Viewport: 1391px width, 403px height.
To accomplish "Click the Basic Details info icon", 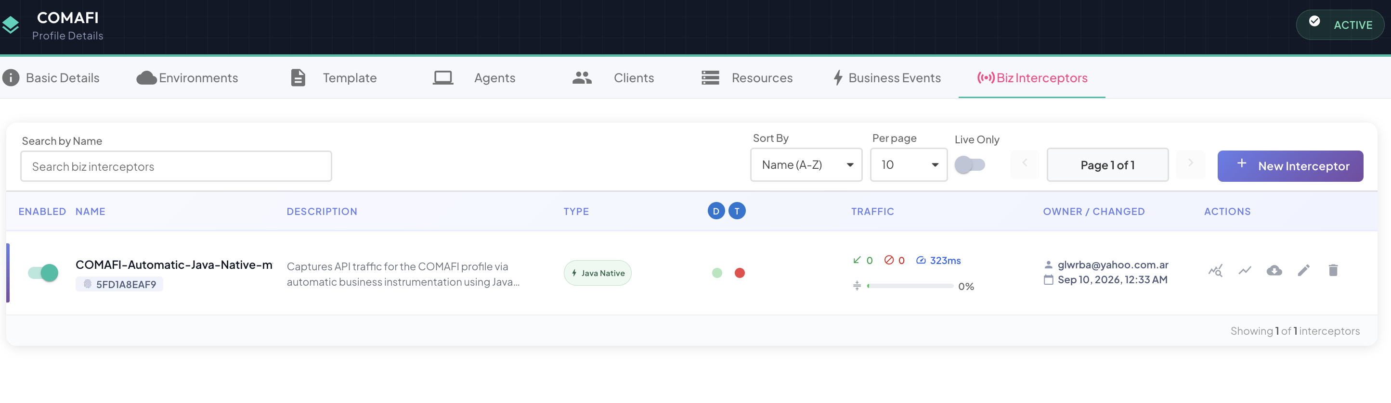I will 11,78.
